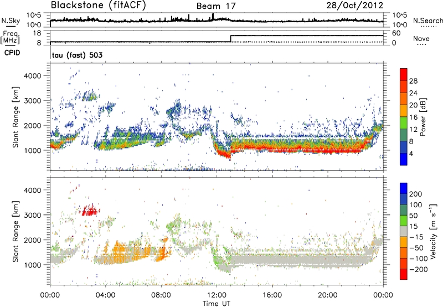
Task: Click the gray segment of velocity colorbar
Action: click(x=404, y=231)
